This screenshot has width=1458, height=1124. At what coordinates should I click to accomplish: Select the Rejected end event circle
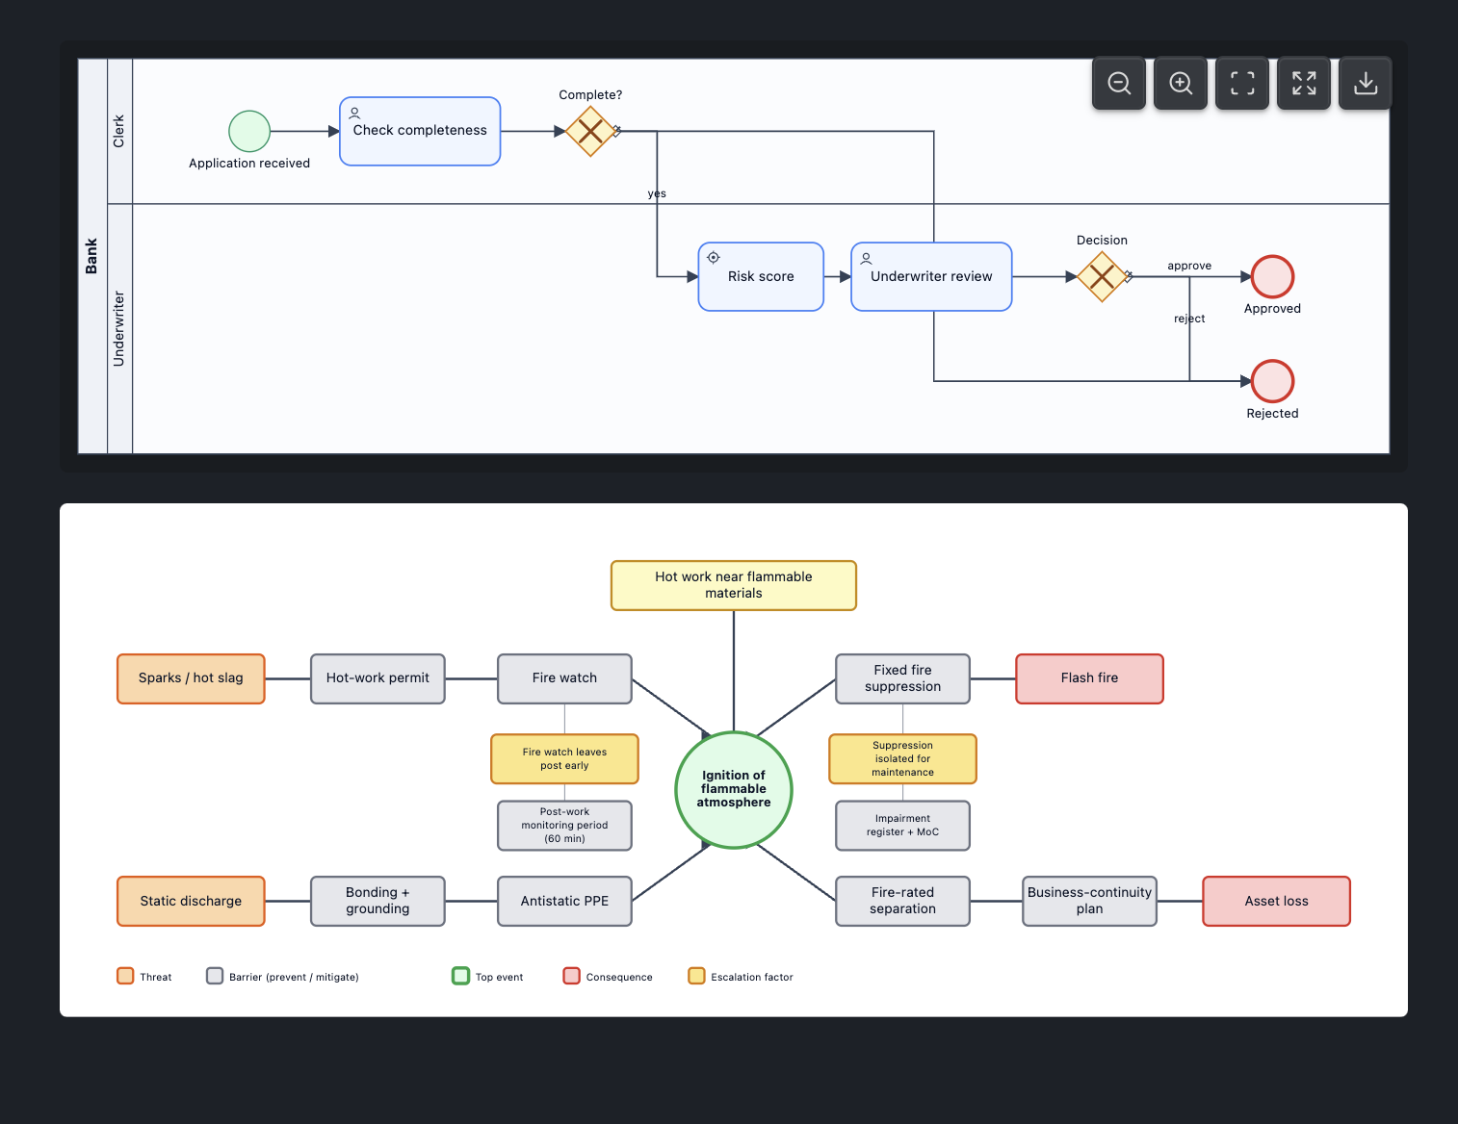point(1272,381)
